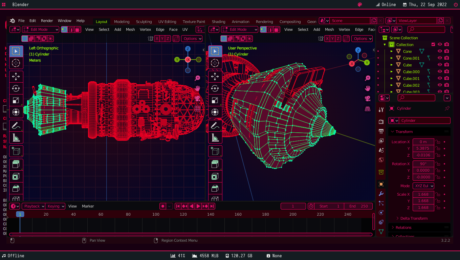Open the Render menu

[47, 21]
